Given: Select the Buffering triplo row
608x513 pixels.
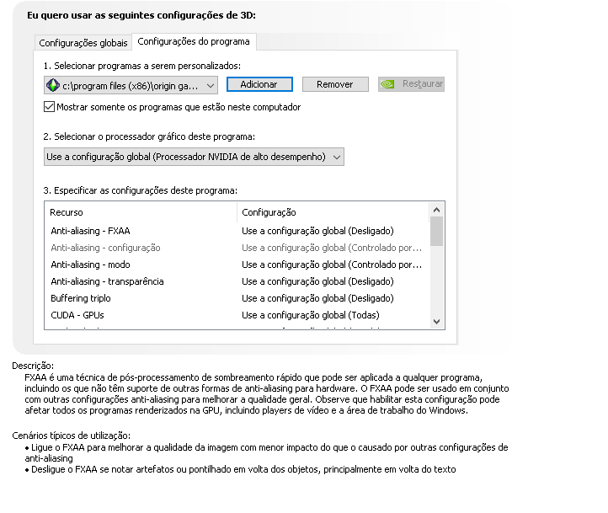Looking at the screenshot, I should tap(81, 298).
